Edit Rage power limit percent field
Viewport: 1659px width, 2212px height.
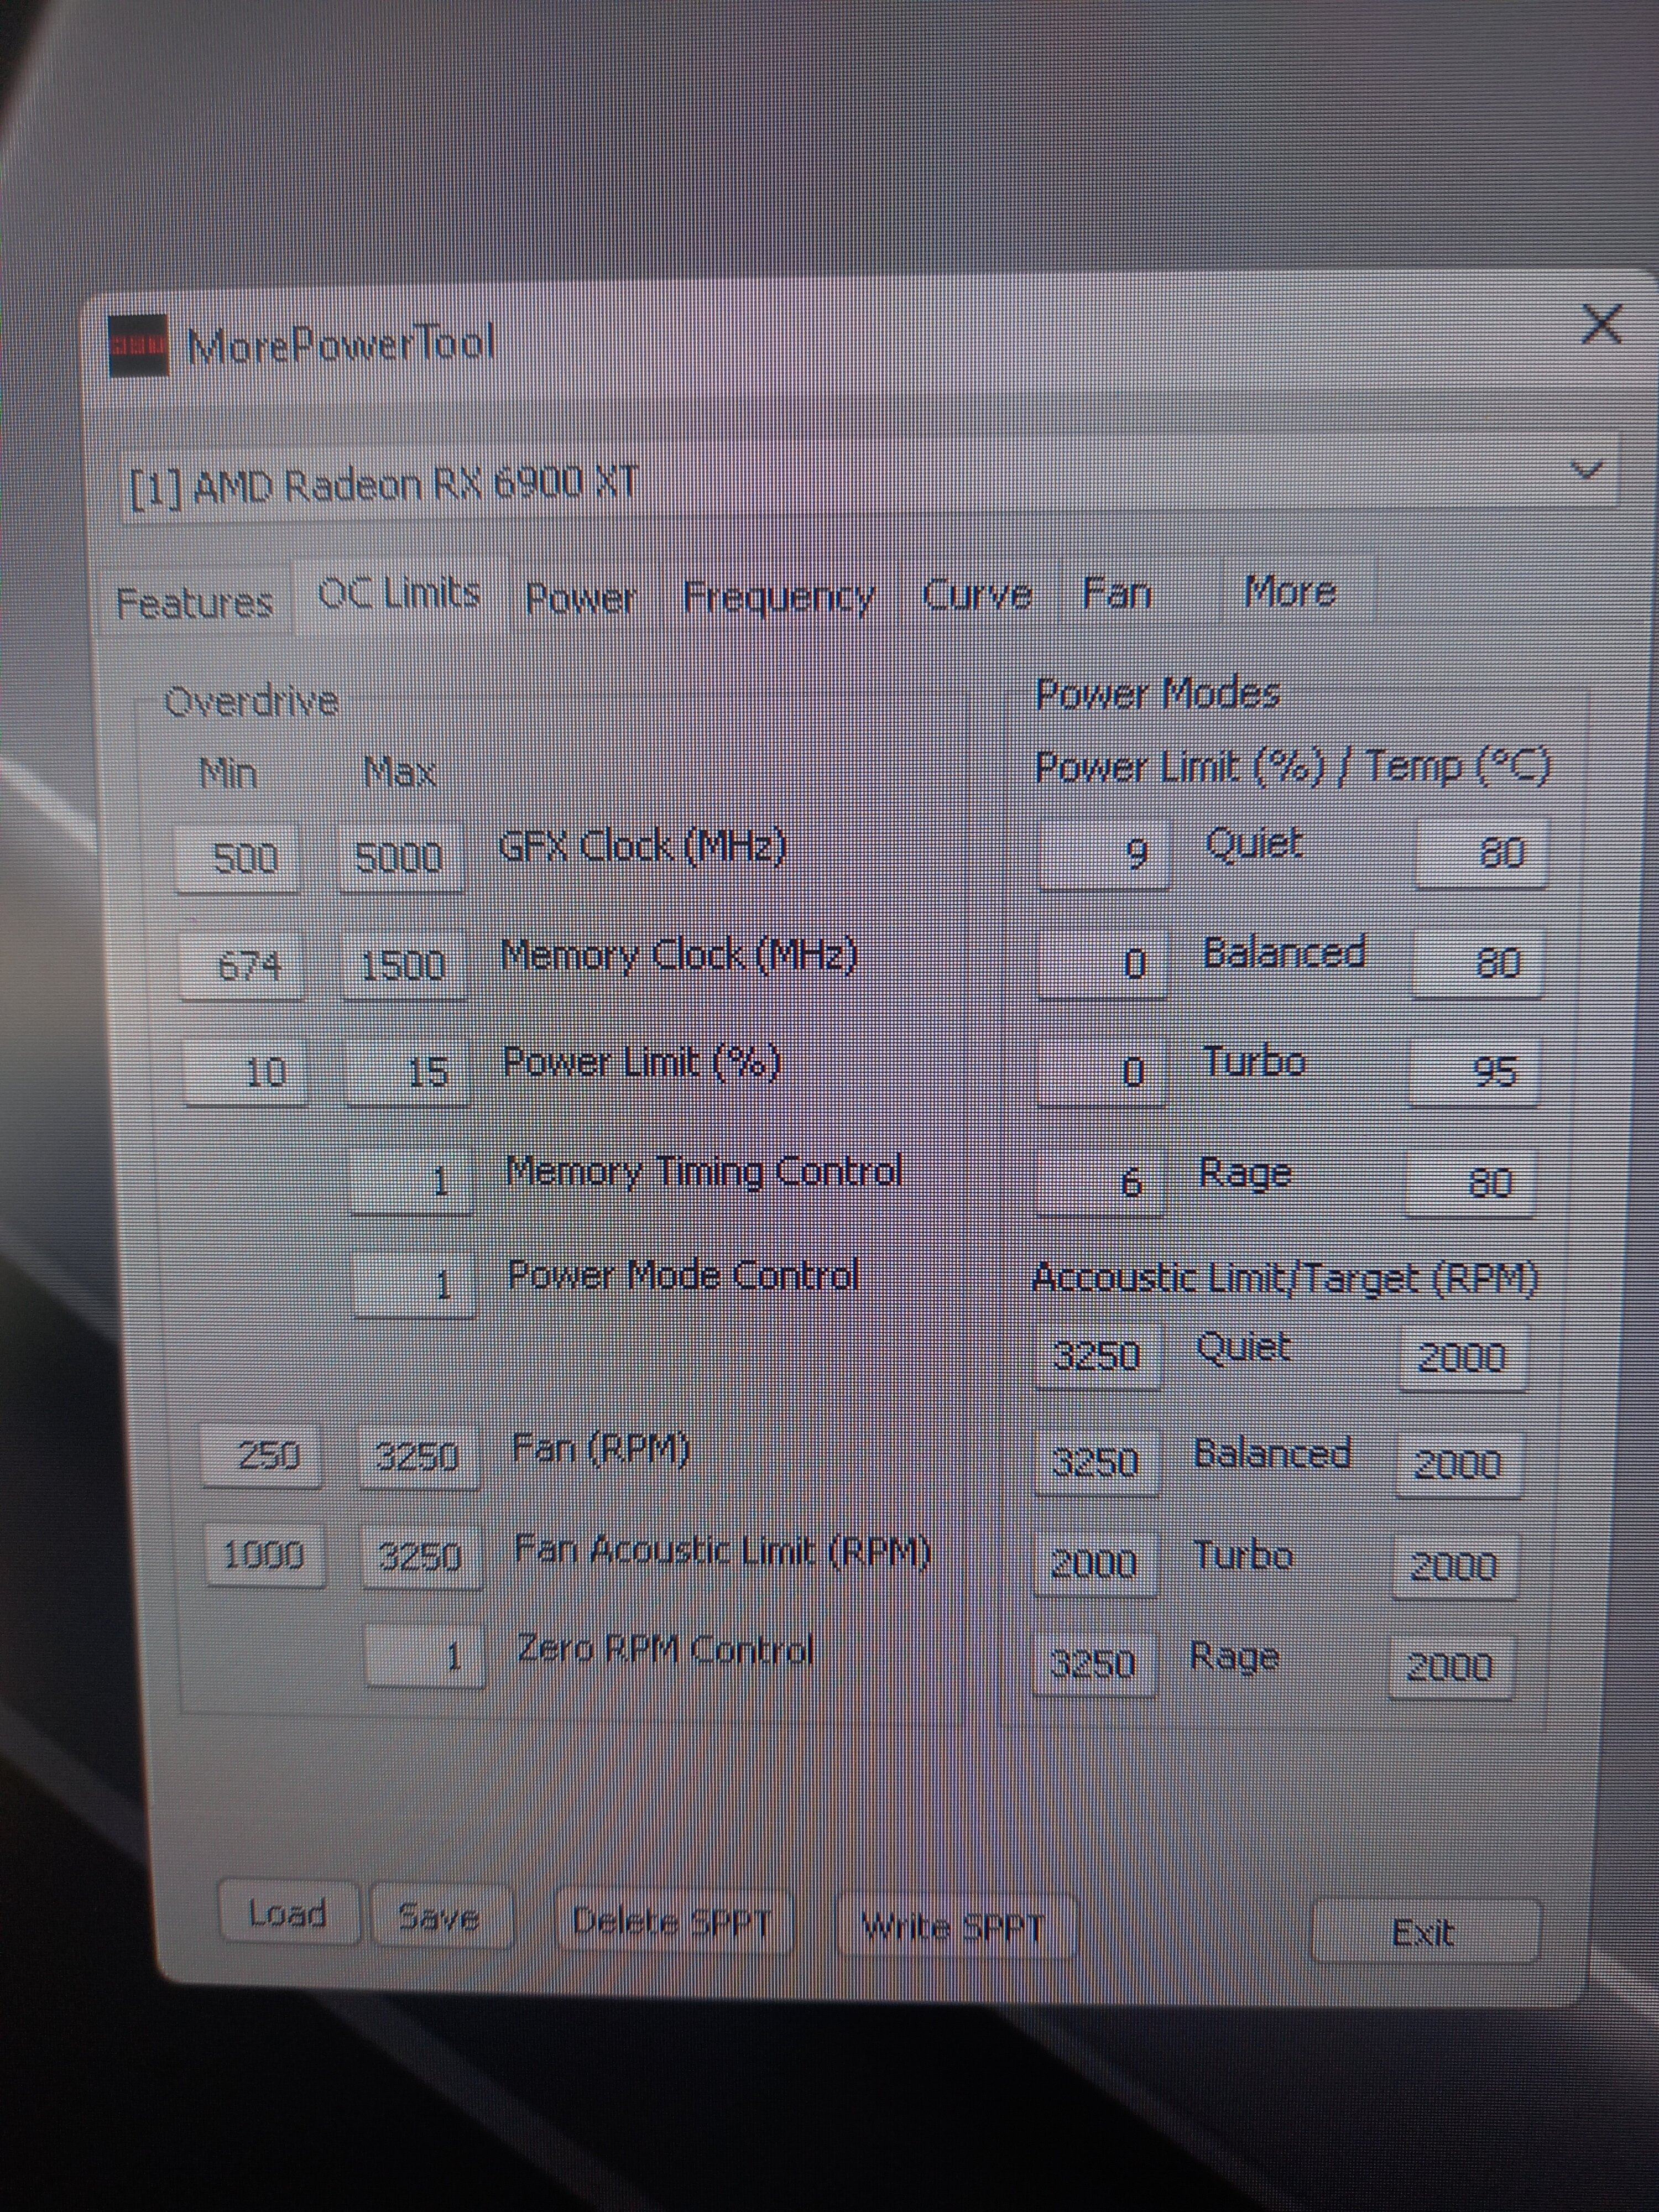pos(1099,1182)
